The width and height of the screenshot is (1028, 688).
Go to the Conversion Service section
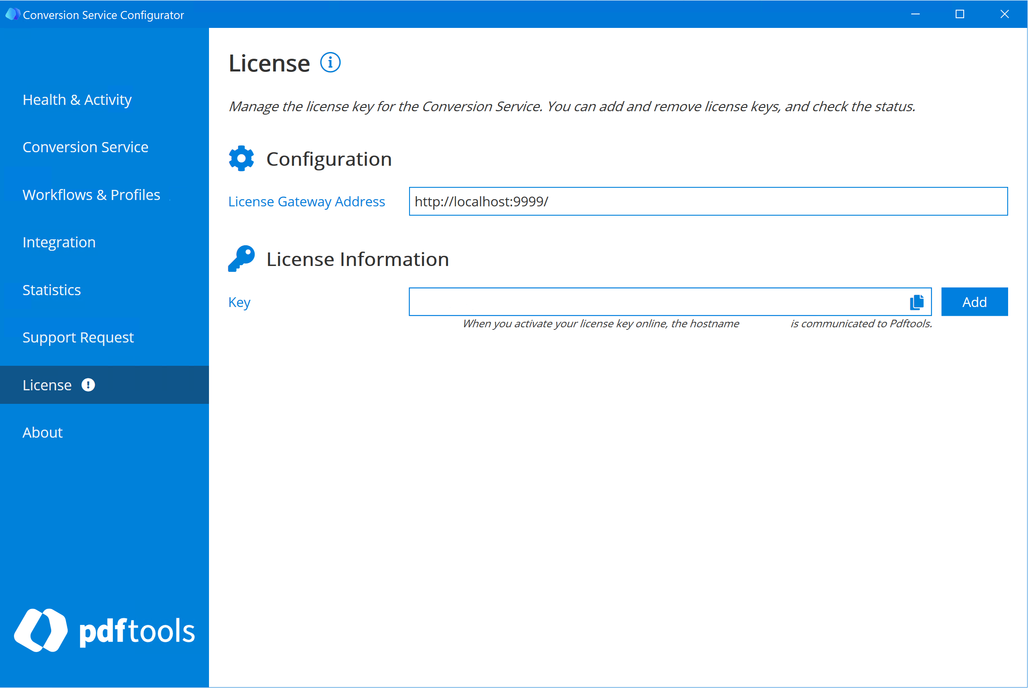click(x=85, y=147)
